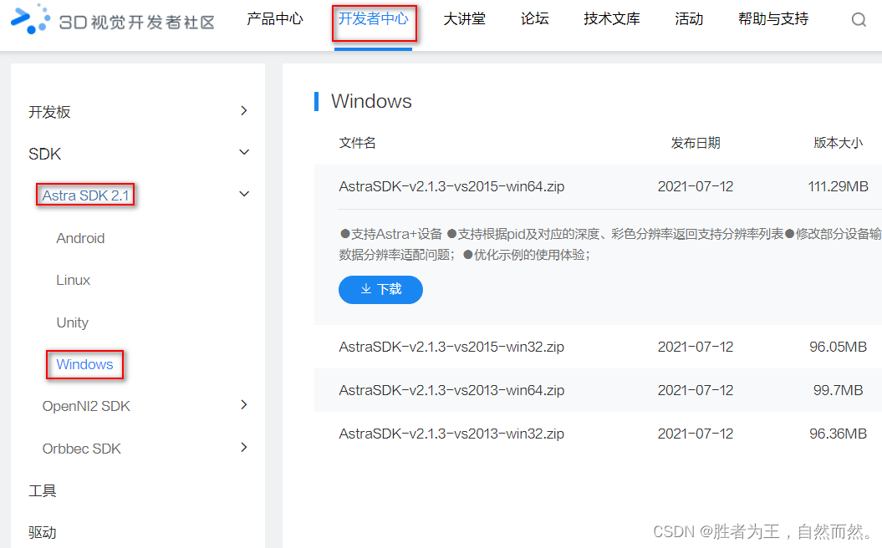Open the 论坛 nav item

click(534, 19)
